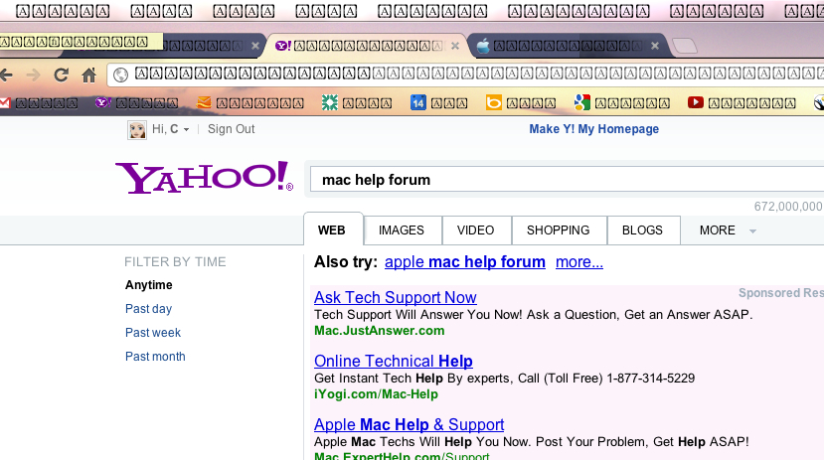824x460 pixels.
Task: Click the Mac.JustAnswer.com green URL
Action: click(380, 330)
